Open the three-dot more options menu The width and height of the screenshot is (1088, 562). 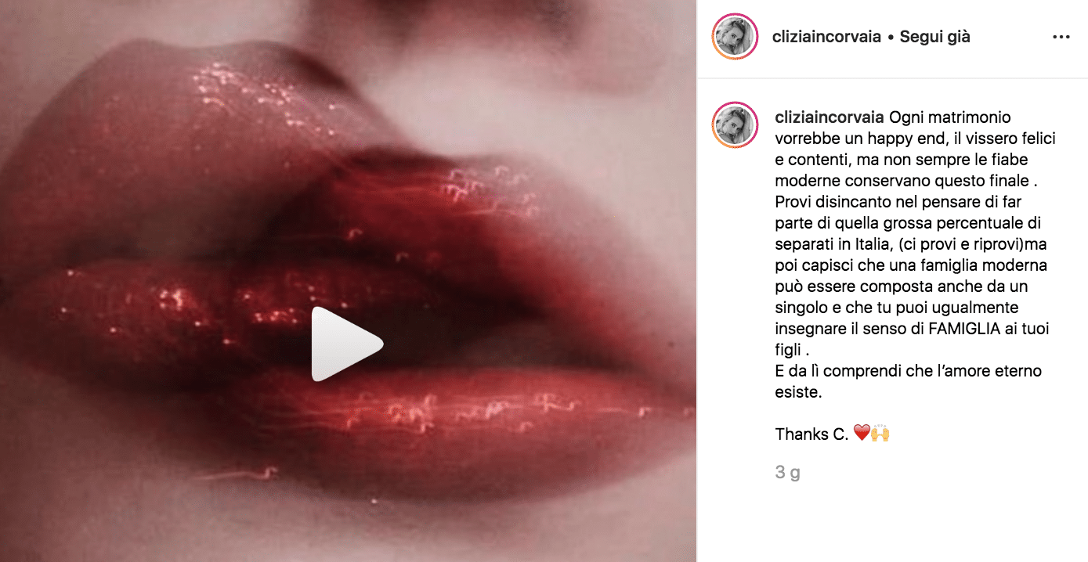click(x=1061, y=37)
